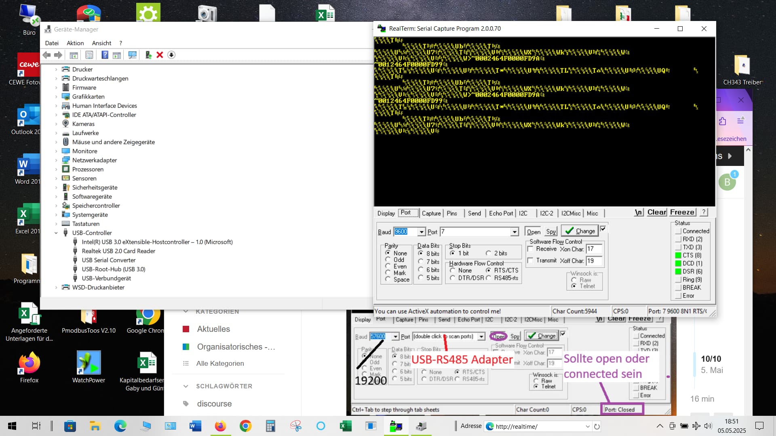Image resolution: width=776 pixels, height=436 pixels.
Task: Open the PmodbusToos V2.10 desktop folder
Action: pos(89,322)
